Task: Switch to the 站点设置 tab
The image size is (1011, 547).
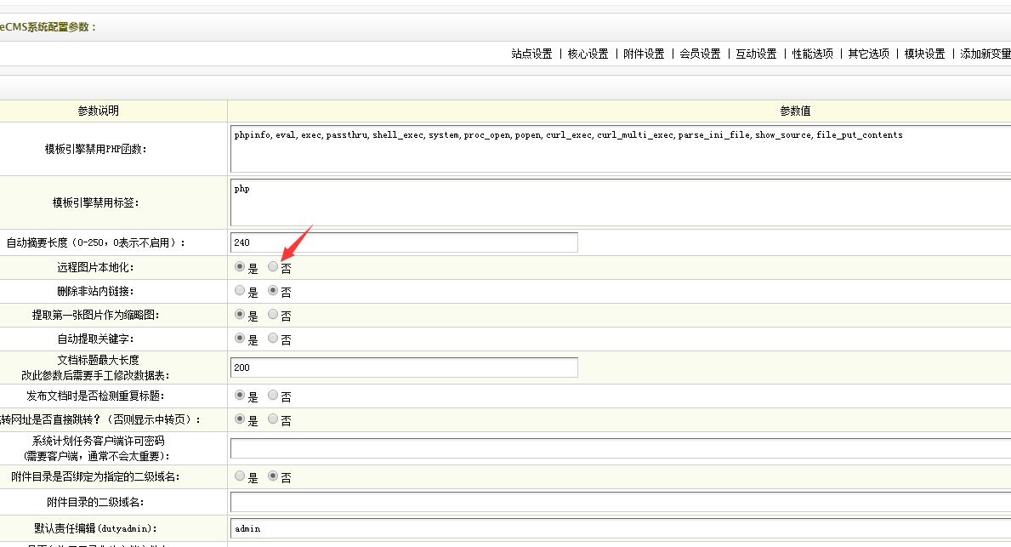Action: point(531,53)
